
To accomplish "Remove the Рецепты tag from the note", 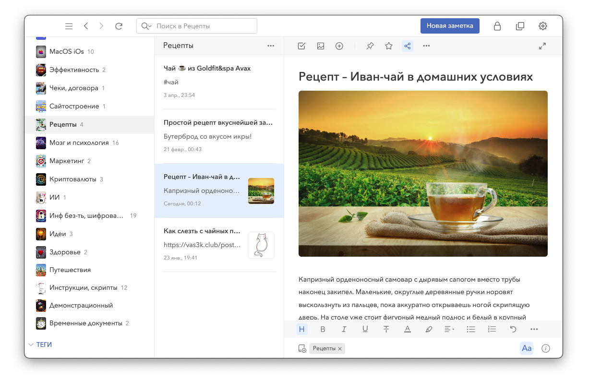I will [340, 349].
